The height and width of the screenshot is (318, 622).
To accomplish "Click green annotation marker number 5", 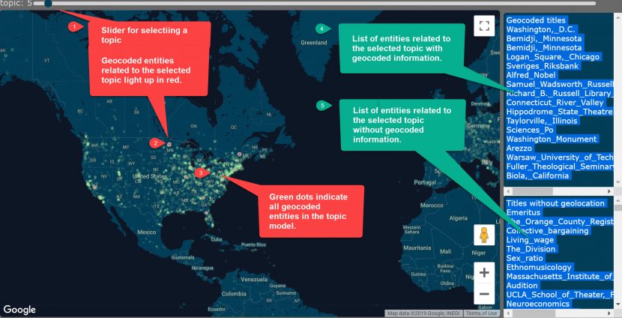I will 321,106.
